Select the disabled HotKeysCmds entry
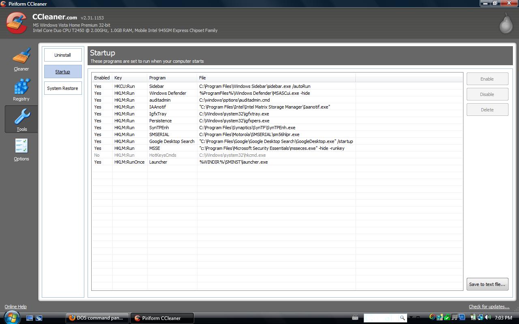 pyautogui.click(x=277, y=155)
